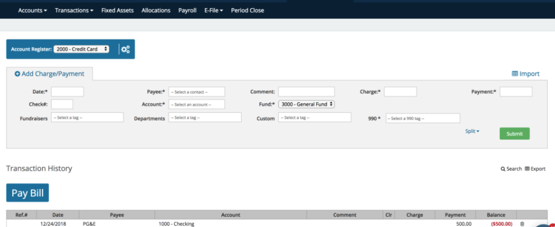Open the Transactions menu
The height and width of the screenshot is (227, 555).
[x=74, y=10]
